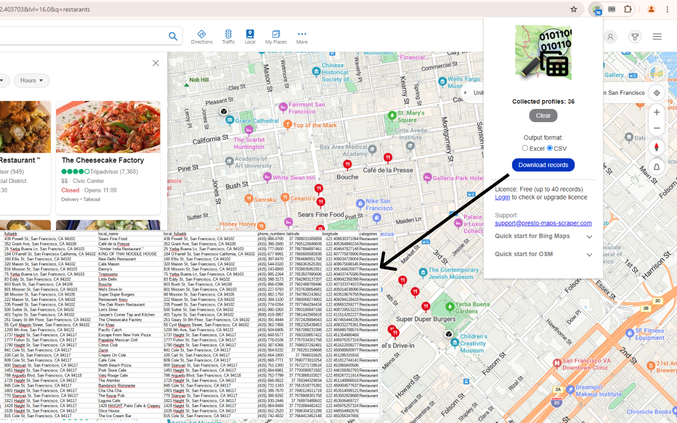
Task: Open the Login link to check licence
Action: pos(502,197)
